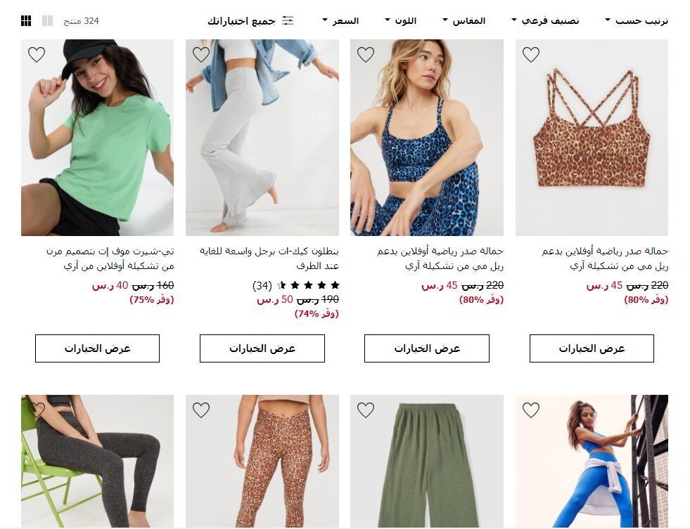This screenshot has width=690, height=529.
Task: Heart the olive green wide pants
Action: (x=366, y=410)
